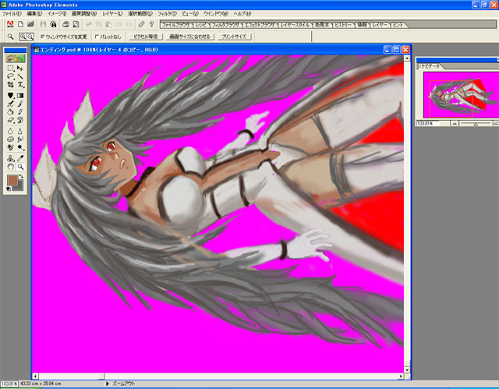499x389 pixels.
Task: Select the Paint Bucket tool
Action: (10, 112)
